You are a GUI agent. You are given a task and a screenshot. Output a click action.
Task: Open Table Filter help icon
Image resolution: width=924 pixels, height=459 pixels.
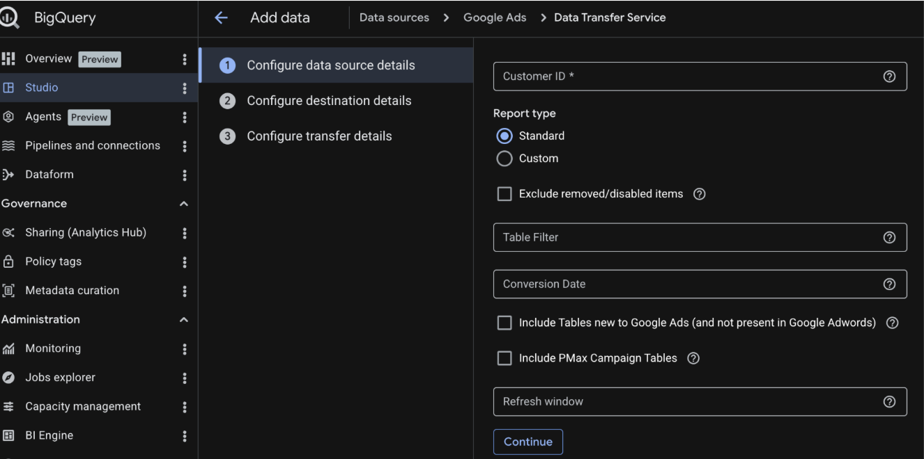coord(889,237)
